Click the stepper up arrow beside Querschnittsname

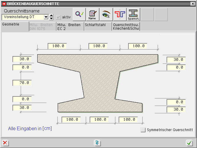point(51,15)
